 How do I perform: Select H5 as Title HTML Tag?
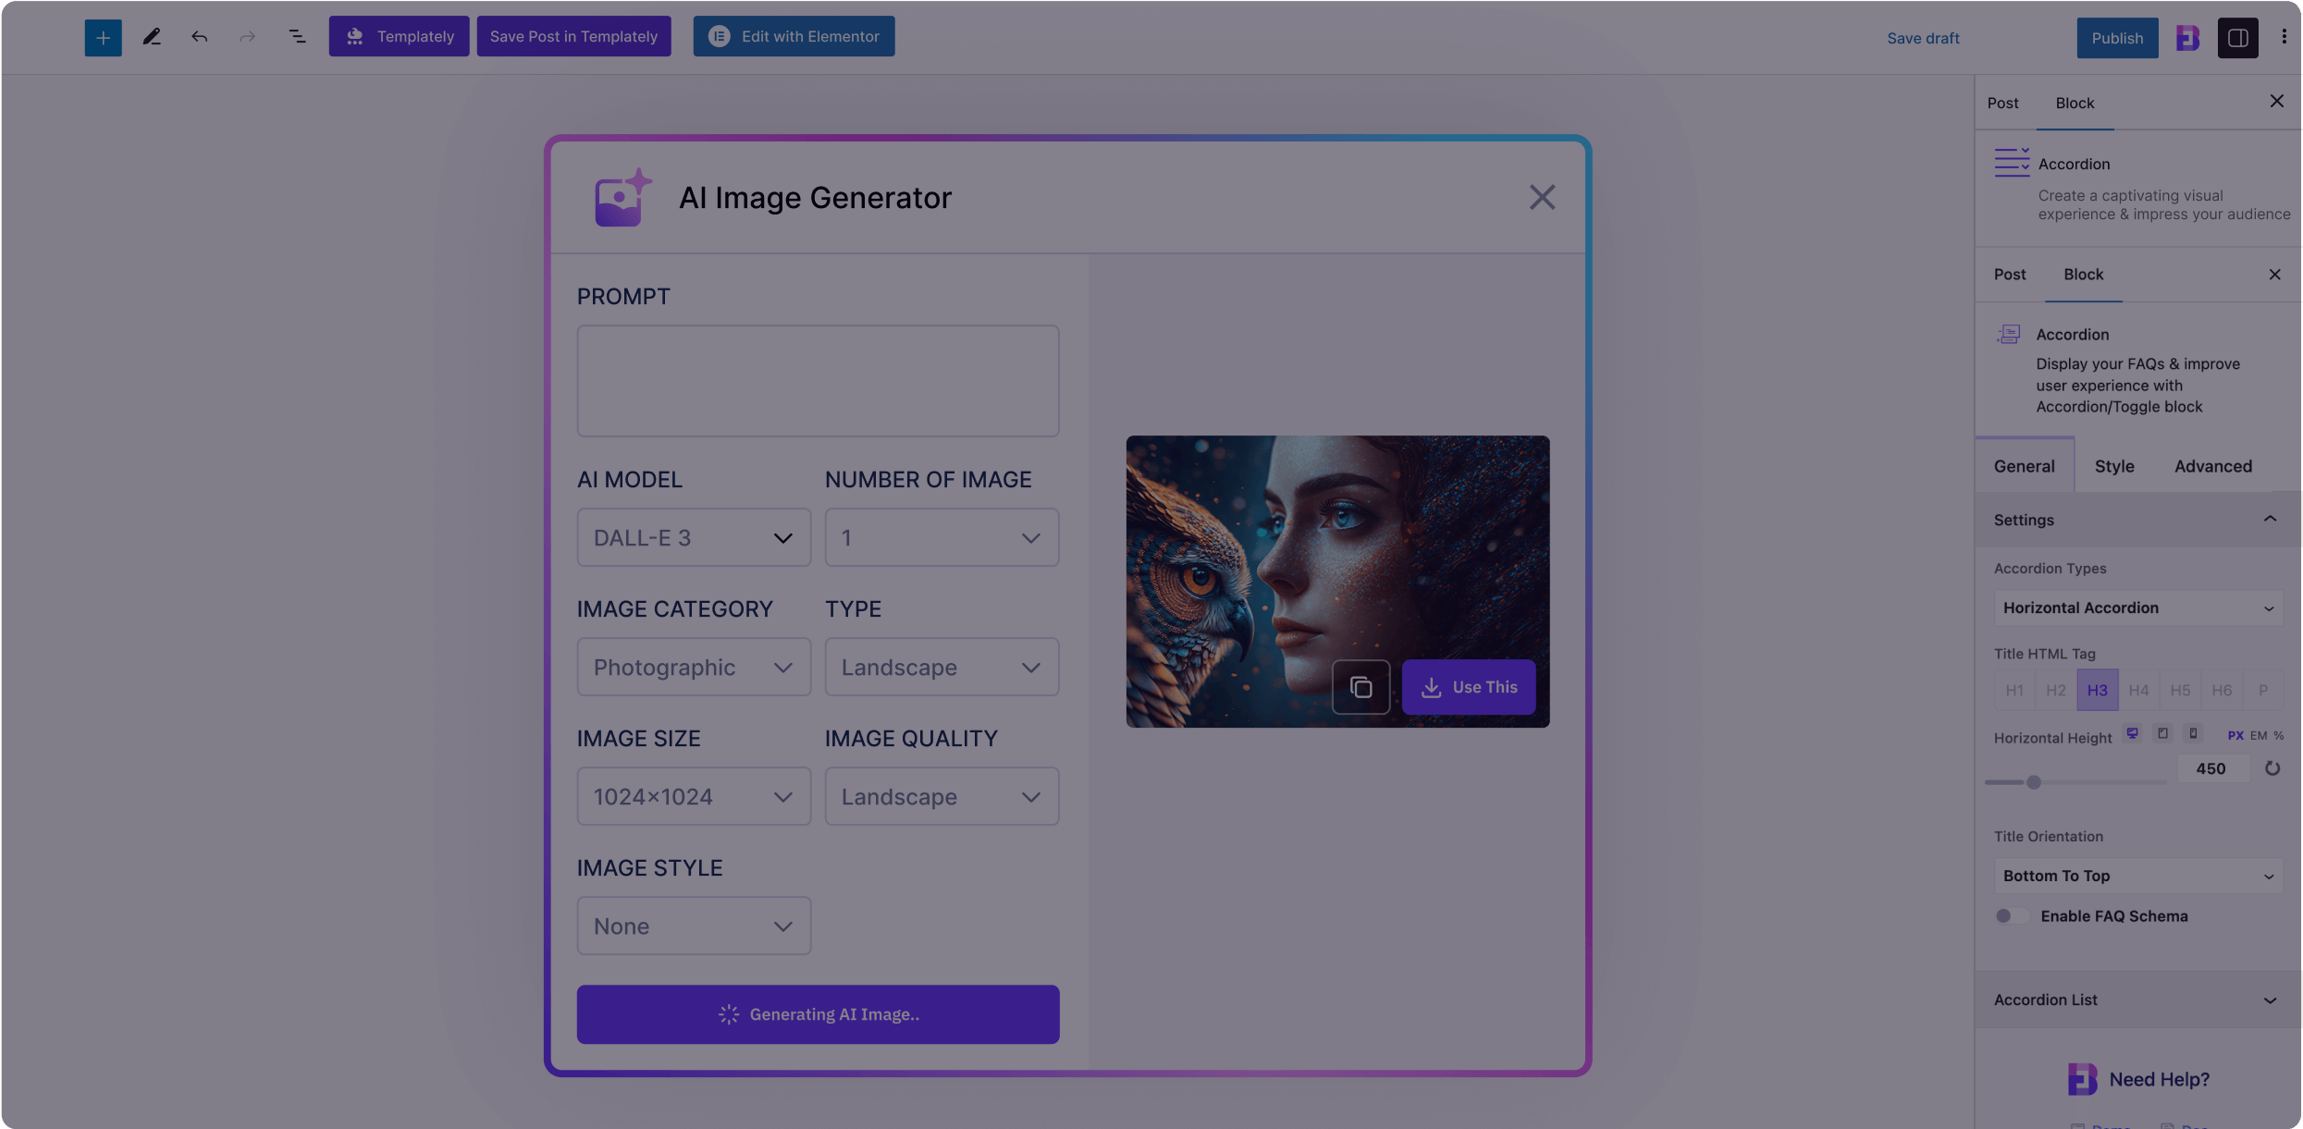(2180, 691)
